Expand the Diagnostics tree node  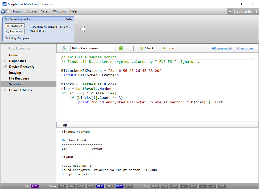(x=6, y=61)
